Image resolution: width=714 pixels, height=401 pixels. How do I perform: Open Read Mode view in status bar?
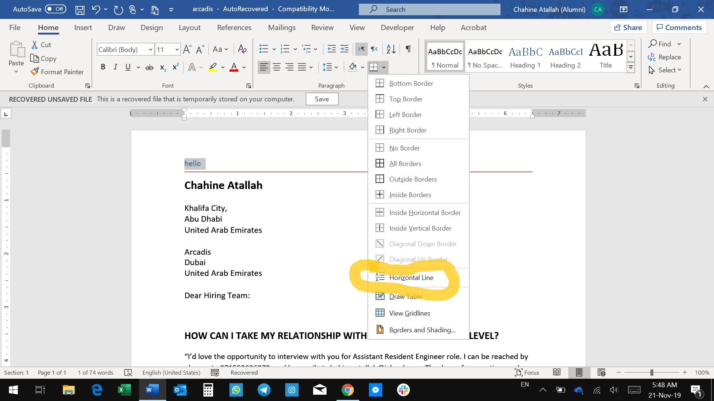pyautogui.click(x=557, y=372)
